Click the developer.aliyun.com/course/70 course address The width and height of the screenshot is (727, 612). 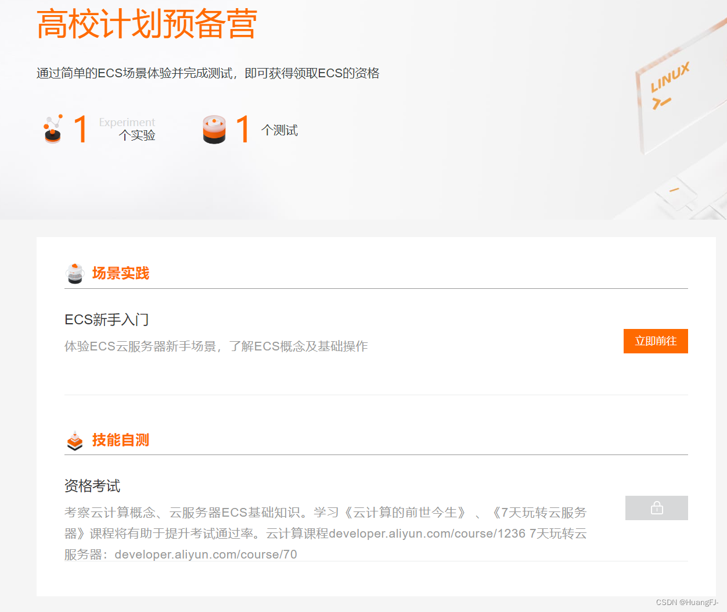tap(206, 554)
